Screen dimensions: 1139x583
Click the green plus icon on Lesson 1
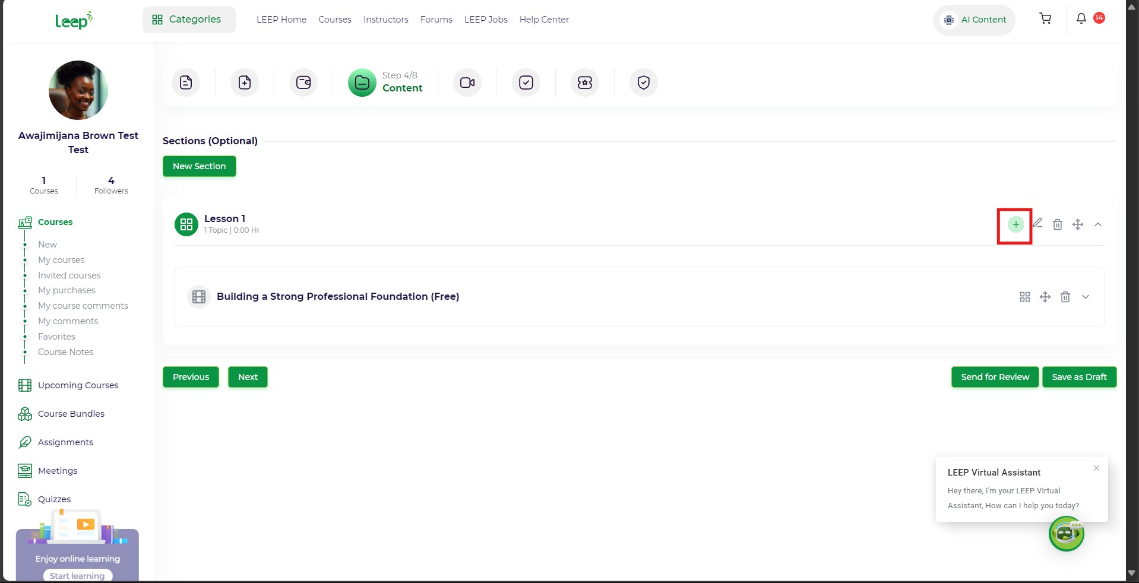[x=1015, y=224]
